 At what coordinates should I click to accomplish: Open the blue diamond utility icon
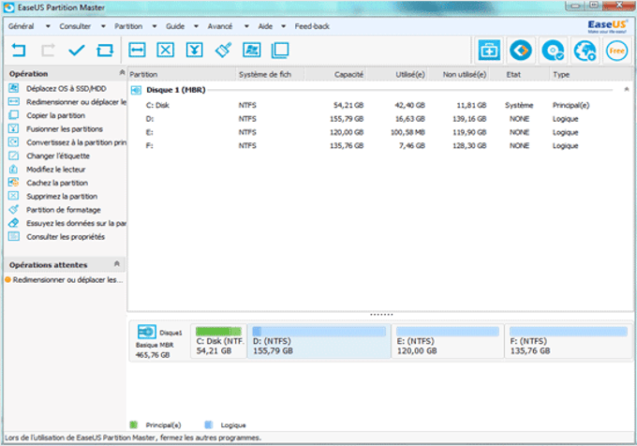coord(521,51)
